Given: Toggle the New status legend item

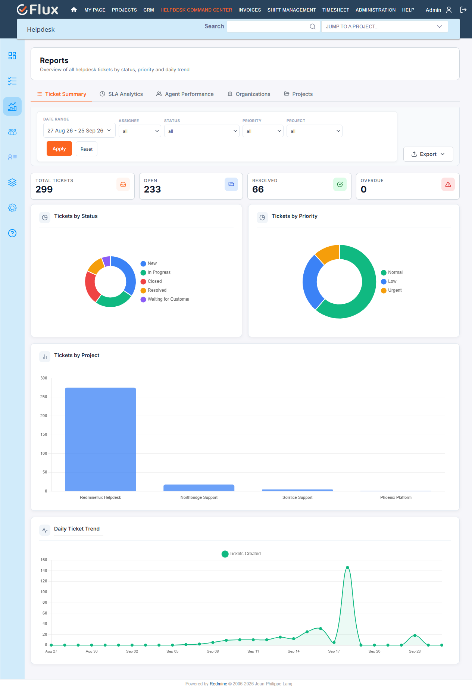Looking at the screenshot, I should 149,263.
